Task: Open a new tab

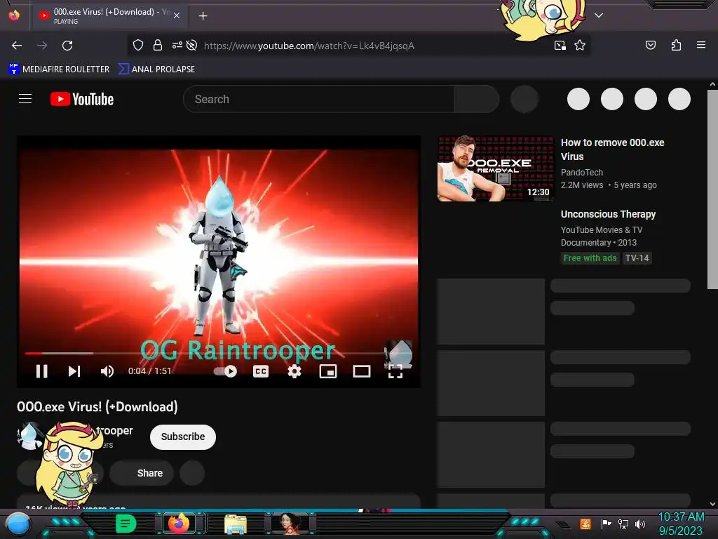Action: coord(203,16)
